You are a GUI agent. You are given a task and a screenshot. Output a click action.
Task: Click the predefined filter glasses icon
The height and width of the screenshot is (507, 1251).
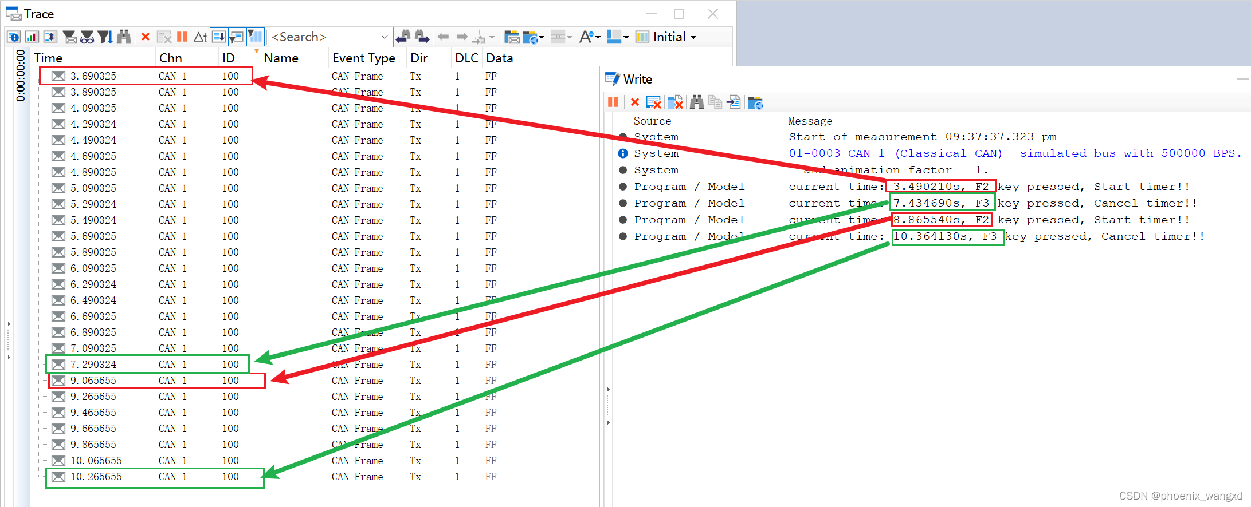coord(87,37)
